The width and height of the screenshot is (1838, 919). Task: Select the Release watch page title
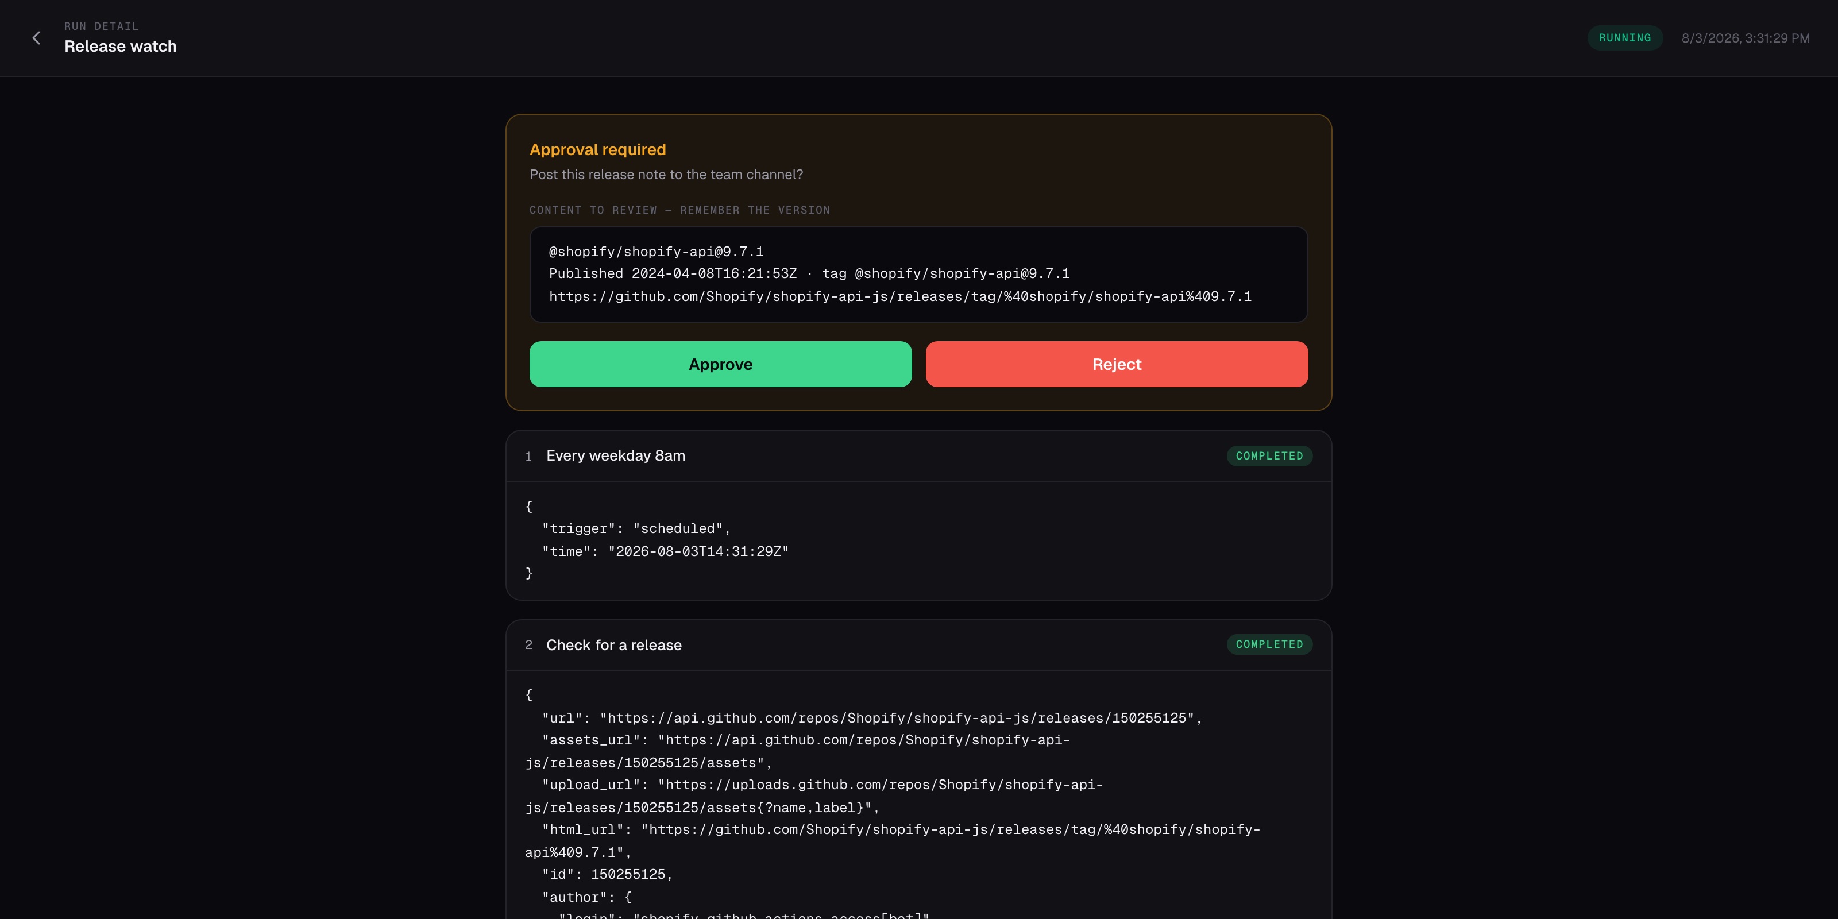[x=120, y=47]
